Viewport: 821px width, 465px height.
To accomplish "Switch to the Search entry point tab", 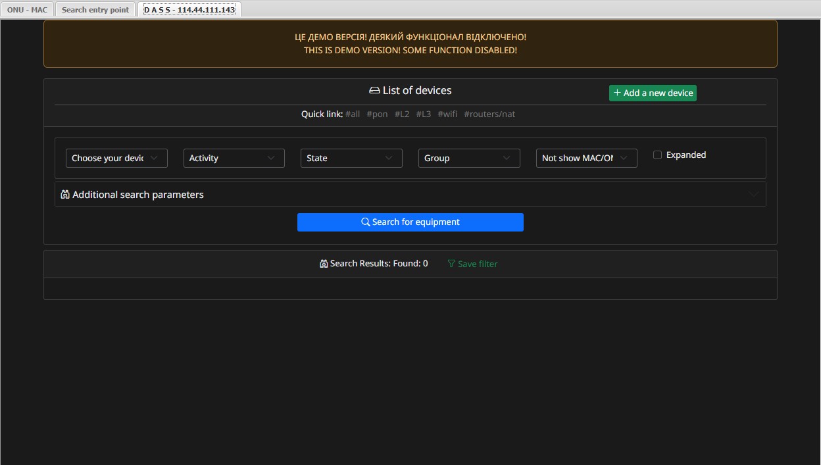I will point(95,10).
